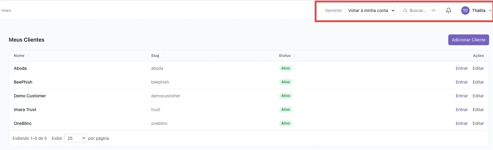Click the magnifier icon in search box
This screenshot has width=493, height=150.
(405, 10)
